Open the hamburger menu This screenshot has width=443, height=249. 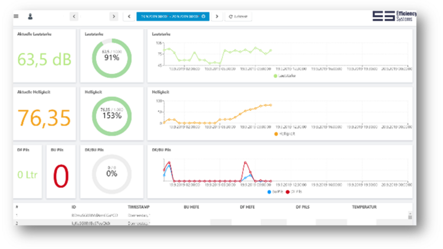(x=16, y=17)
